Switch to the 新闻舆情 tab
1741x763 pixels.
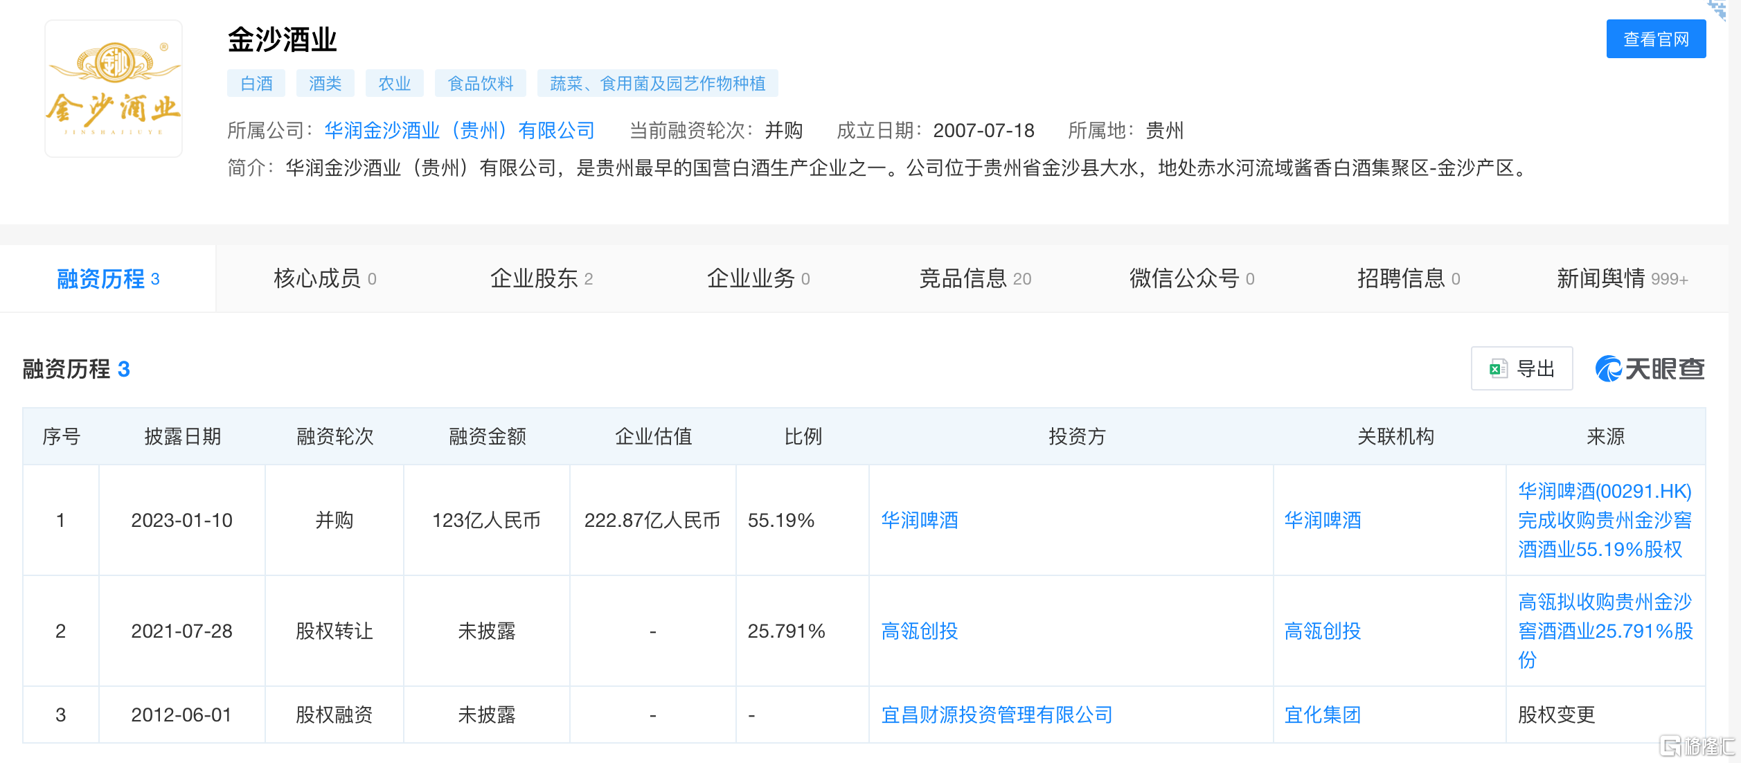coord(1623,278)
